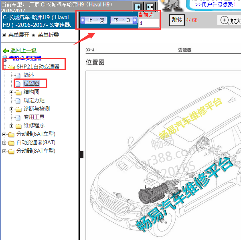Click the 自动变速器(8AT) folder icon

(11, 143)
